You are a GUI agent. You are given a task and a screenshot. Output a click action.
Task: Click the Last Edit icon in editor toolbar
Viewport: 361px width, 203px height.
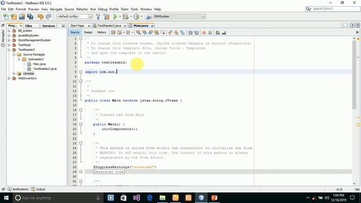[113, 33]
